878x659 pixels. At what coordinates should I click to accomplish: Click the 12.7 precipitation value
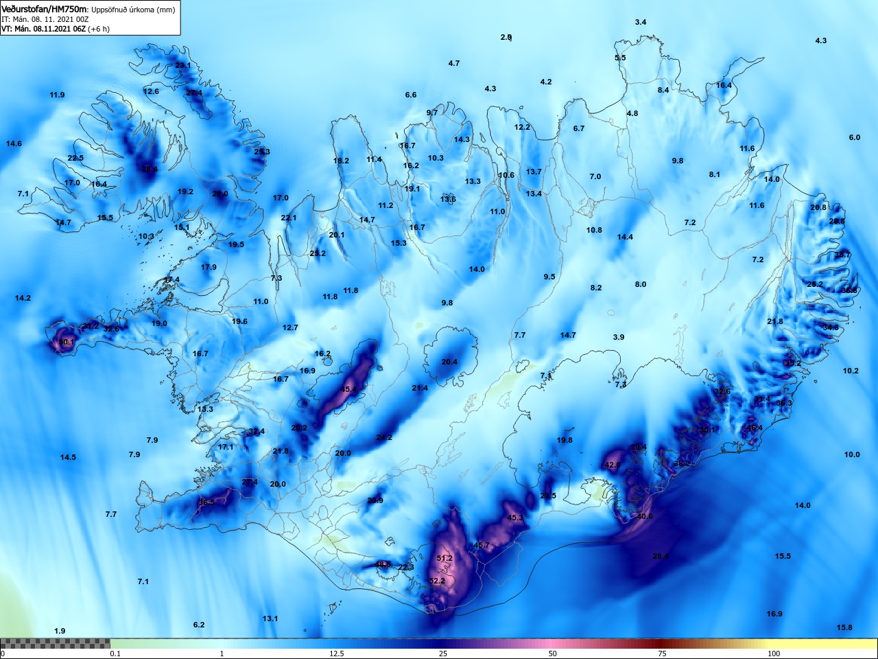click(x=290, y=327)
